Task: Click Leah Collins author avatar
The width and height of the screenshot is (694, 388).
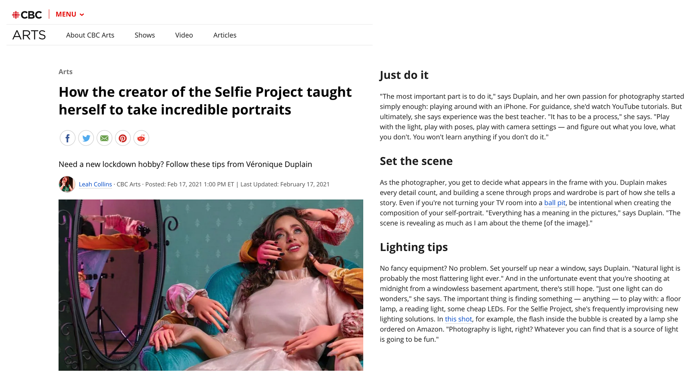Action: pyautogui.click(x=67, y=184)
